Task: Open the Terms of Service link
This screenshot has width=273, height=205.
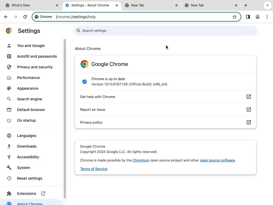Action: 94,169
